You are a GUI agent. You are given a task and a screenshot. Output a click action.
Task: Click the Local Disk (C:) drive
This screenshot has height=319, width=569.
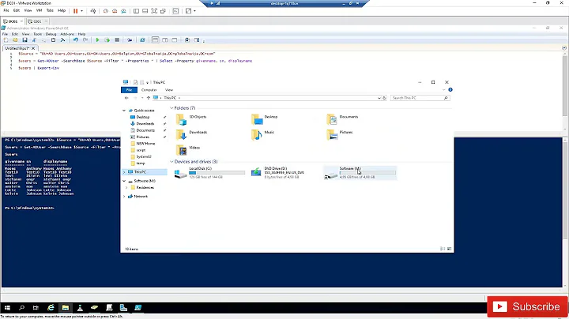click(182, 171)
